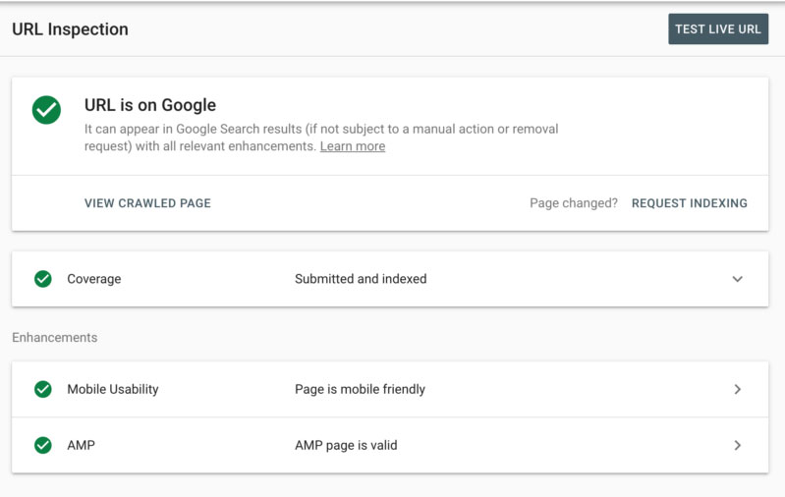The image size is (785, 497).
Task: Click the green check icon next to Coverage
Action: [x=43, y=279]
